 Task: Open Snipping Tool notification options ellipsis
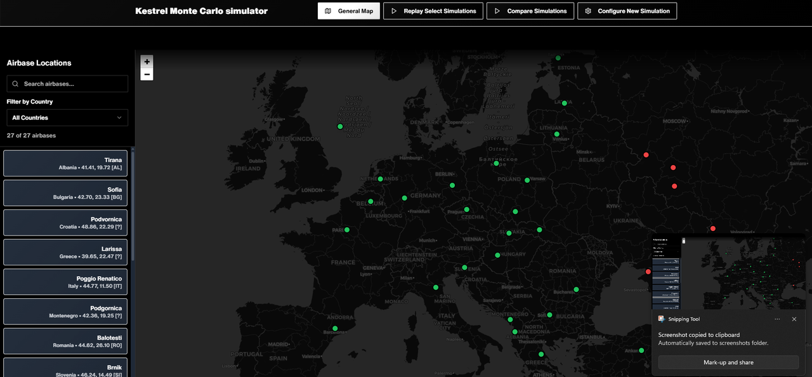click(x=778, y=319)
